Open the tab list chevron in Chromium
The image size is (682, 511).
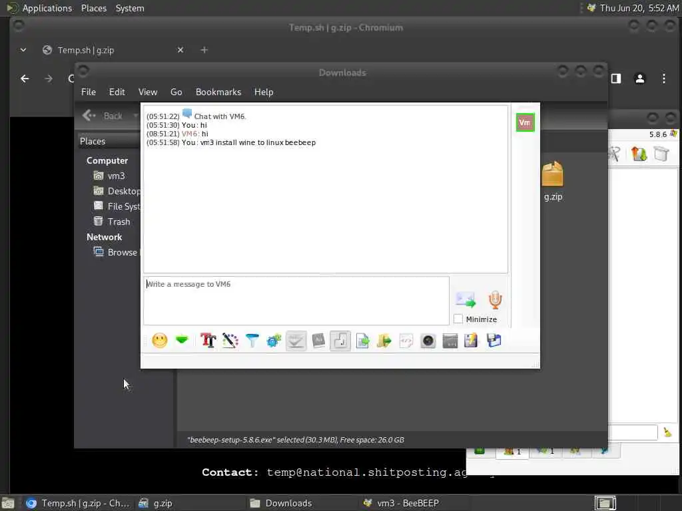coord(23,50)
